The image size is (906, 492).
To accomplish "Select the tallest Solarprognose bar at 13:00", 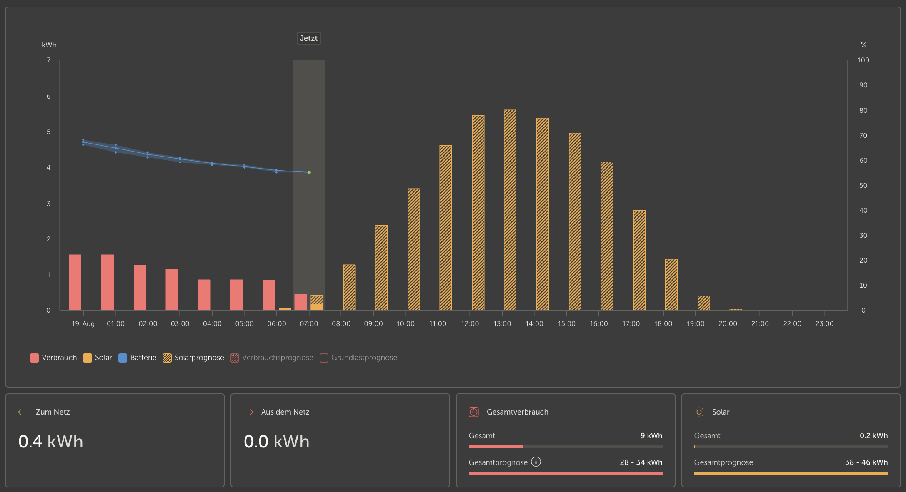I will [x=510, y=210].
